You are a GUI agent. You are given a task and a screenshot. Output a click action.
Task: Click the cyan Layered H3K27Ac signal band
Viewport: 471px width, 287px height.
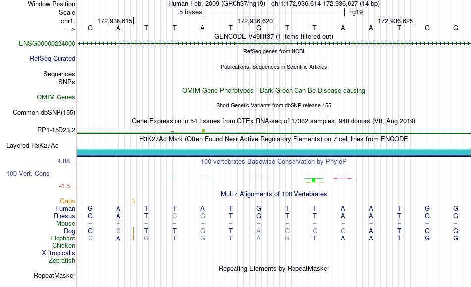tap(274, 152)
